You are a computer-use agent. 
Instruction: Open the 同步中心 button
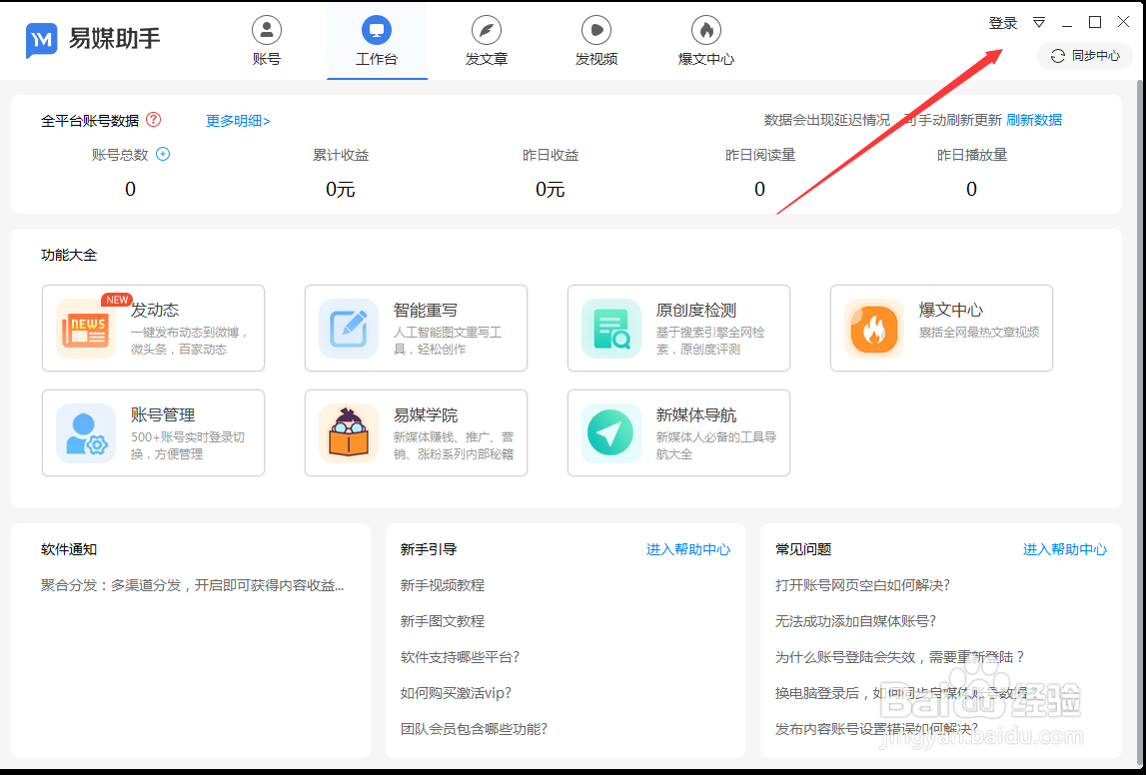1085,56
